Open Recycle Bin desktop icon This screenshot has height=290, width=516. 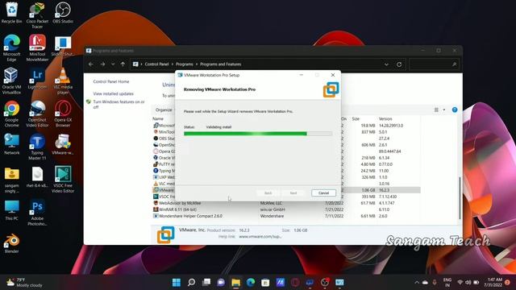(11, 13)
